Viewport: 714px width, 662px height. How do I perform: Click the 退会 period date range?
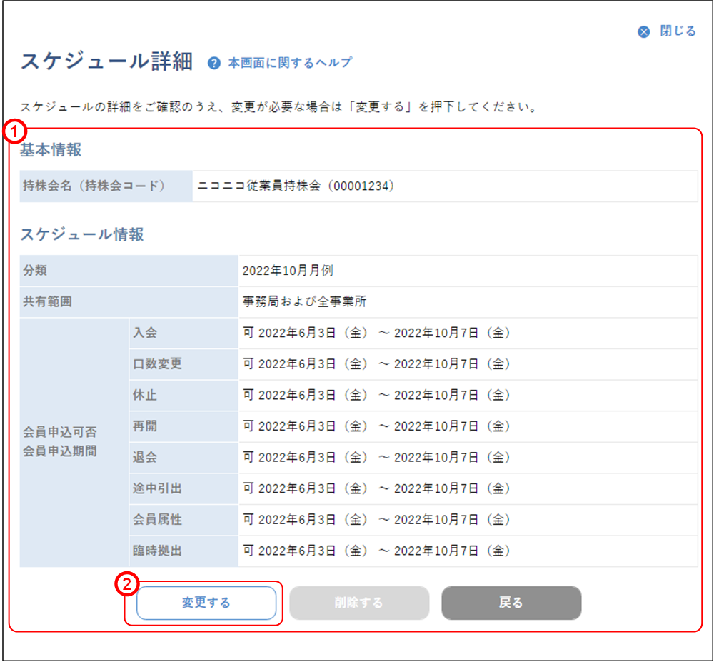pyautogui.click(x=376, y=458)
